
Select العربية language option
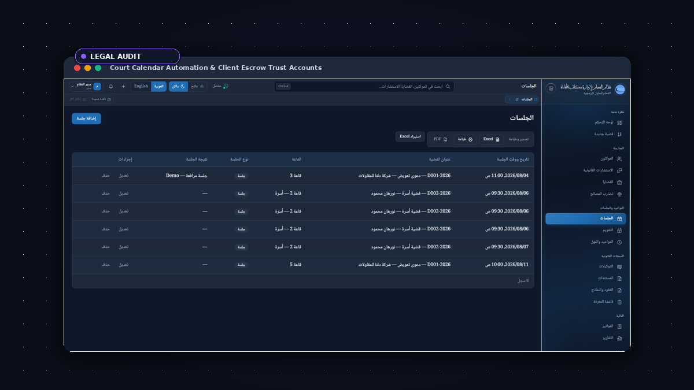point(158,86)
